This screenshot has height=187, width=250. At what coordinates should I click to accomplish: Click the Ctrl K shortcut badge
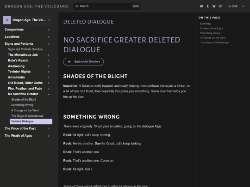pyautogui.click(x=136, y=6)
